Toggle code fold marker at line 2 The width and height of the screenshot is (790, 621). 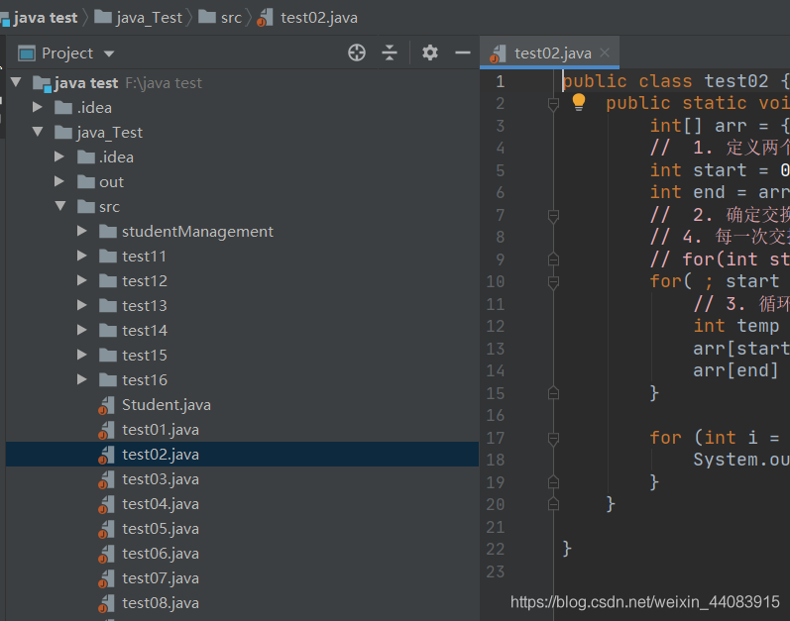point(553,104)
